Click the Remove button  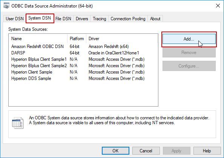(189, 53)
